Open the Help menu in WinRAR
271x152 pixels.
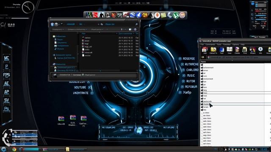[243, 44]
